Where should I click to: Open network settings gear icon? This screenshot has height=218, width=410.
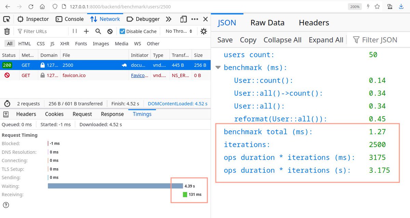204,31
